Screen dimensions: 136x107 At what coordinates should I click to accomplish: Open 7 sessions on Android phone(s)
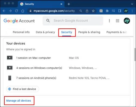[36, 78]
